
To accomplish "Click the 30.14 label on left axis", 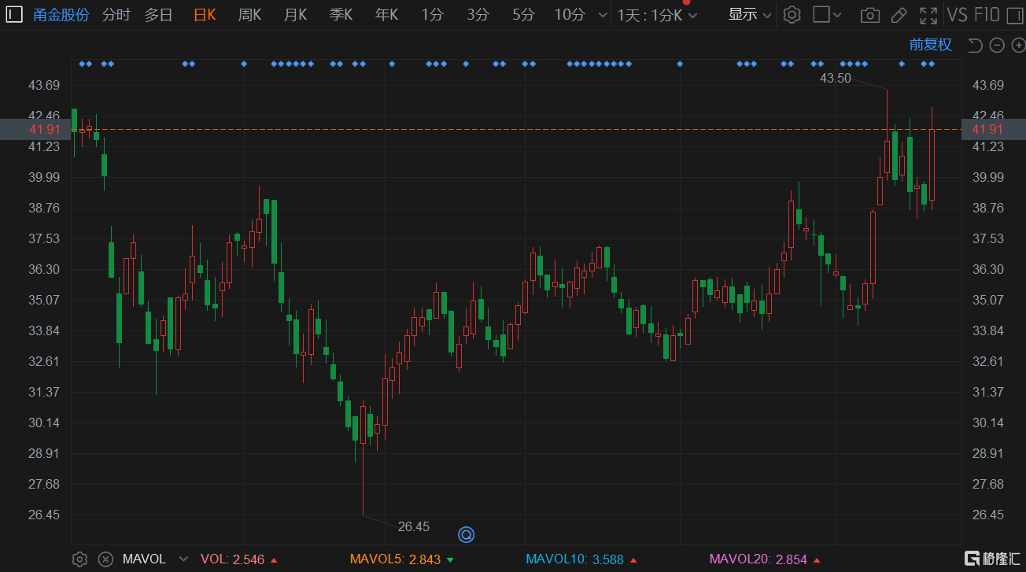I will point(45,423).
